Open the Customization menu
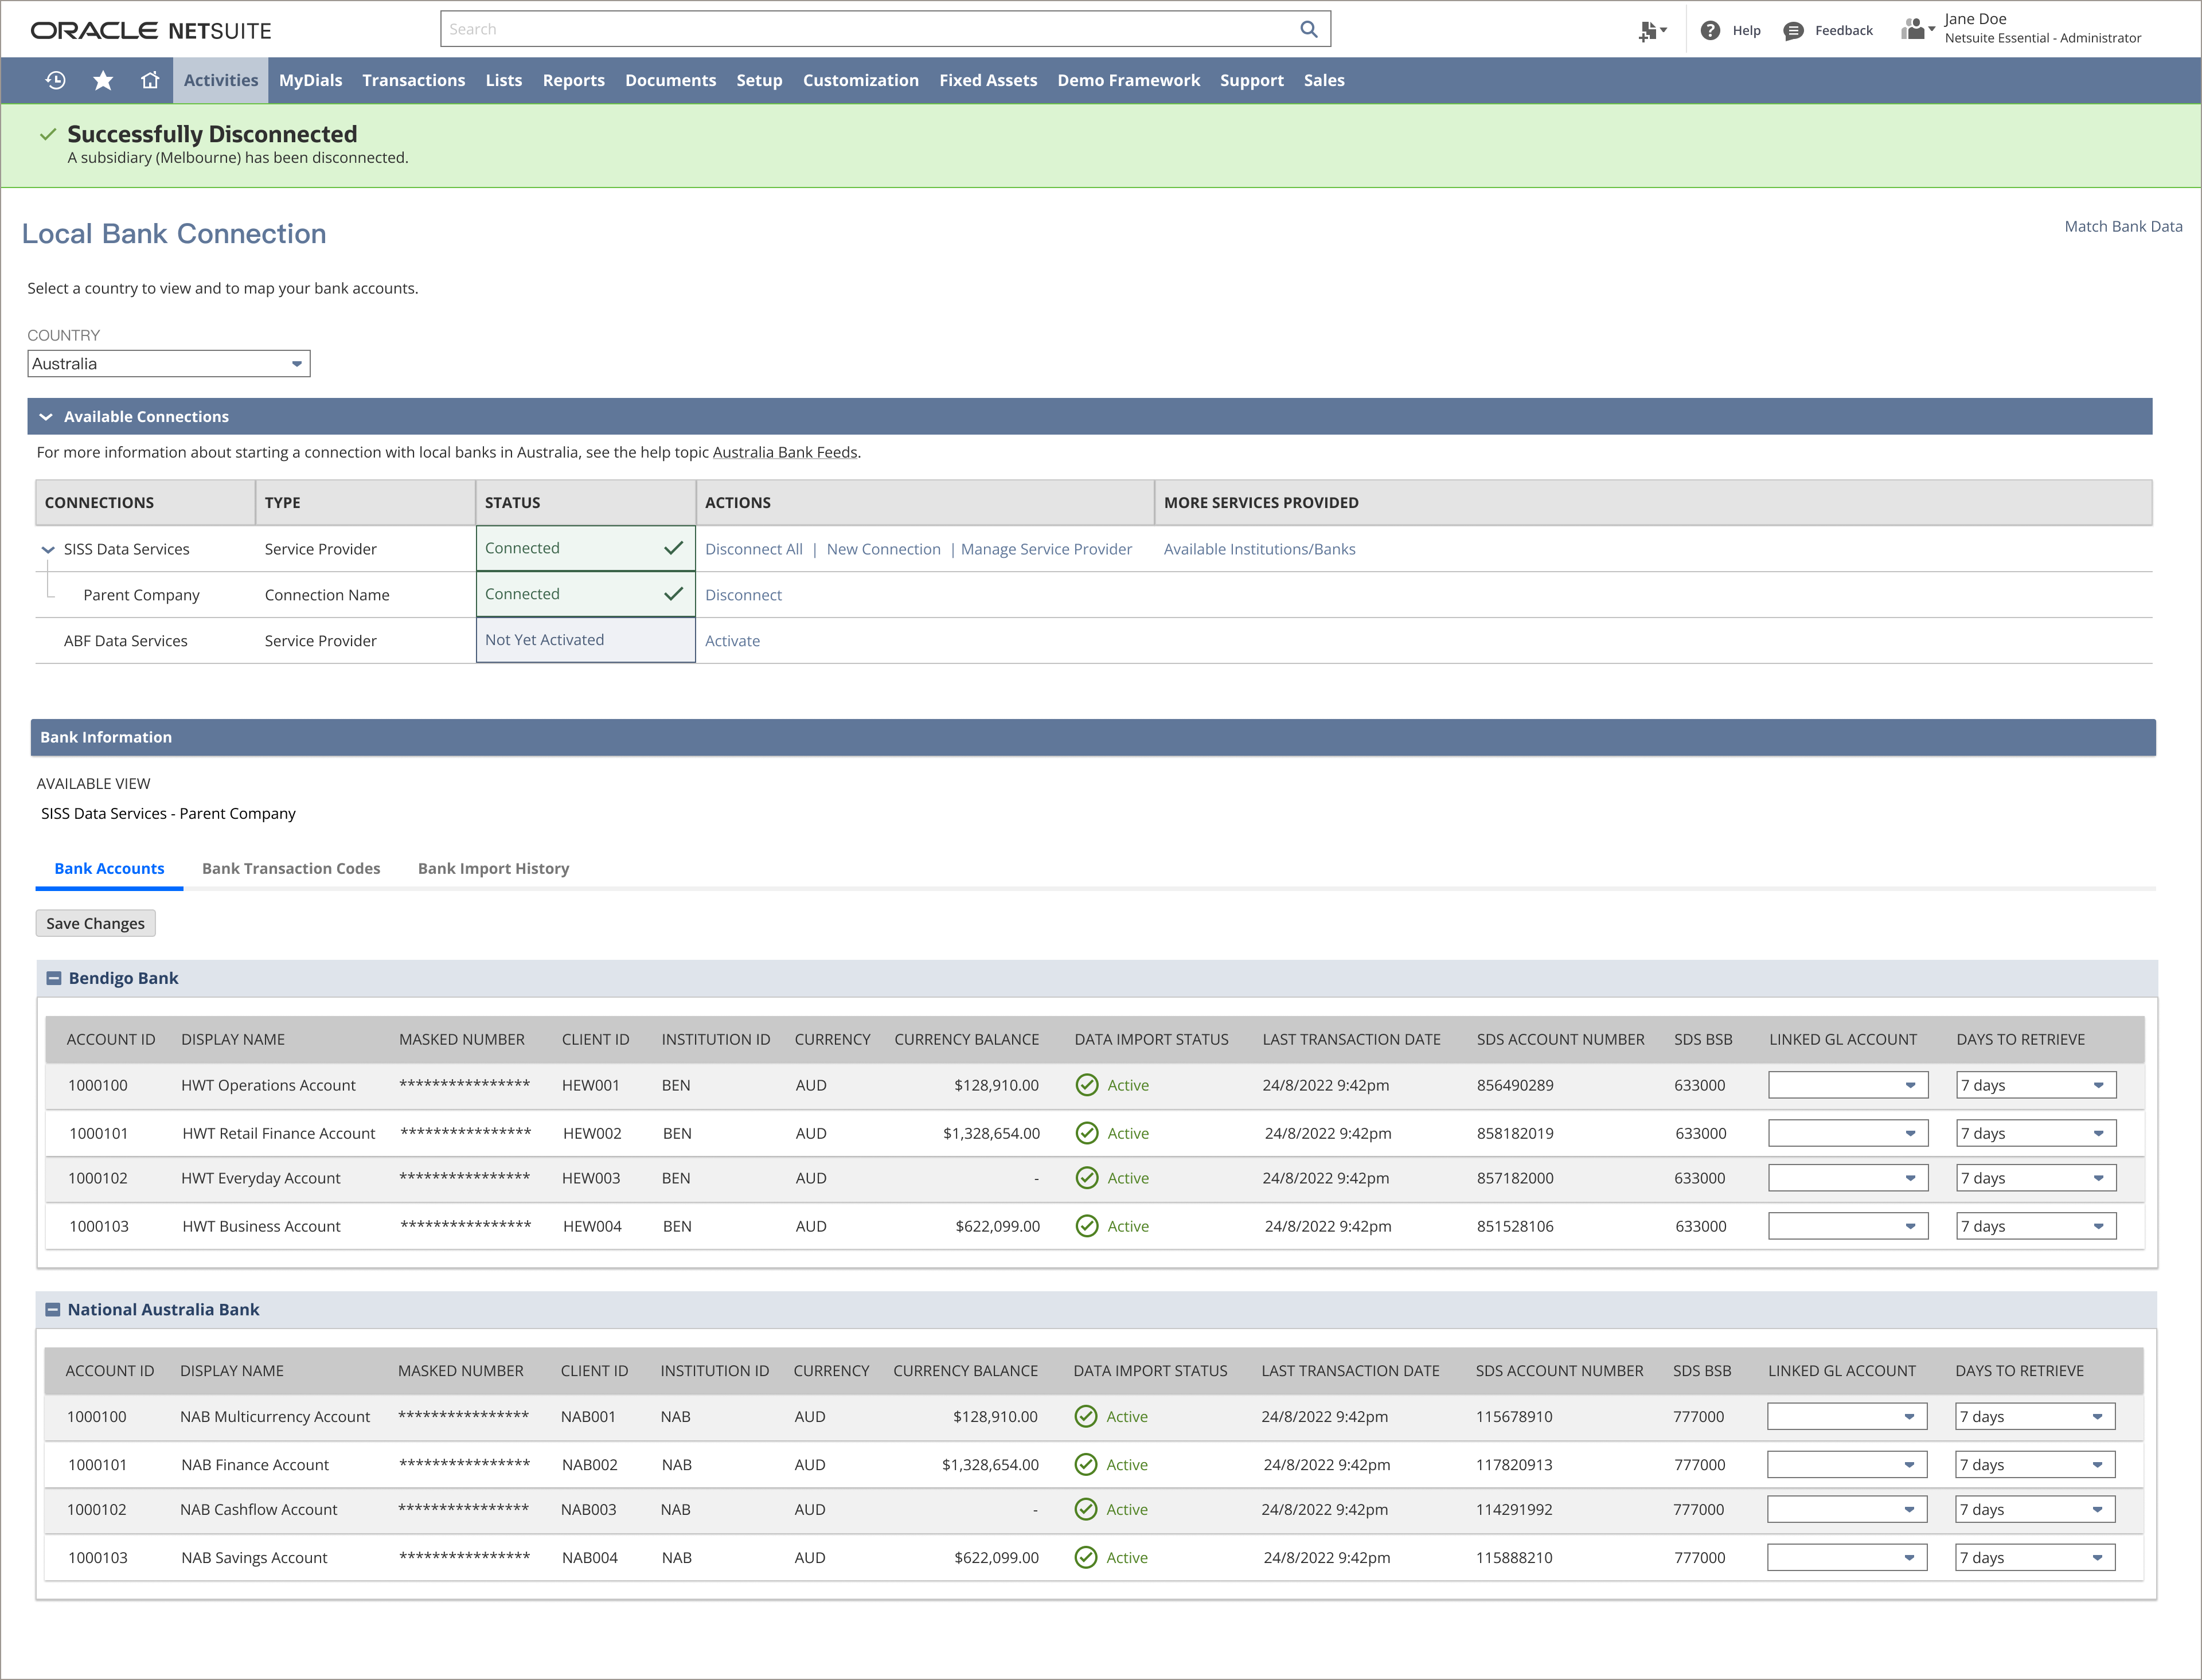 click(x=860, y=80)
